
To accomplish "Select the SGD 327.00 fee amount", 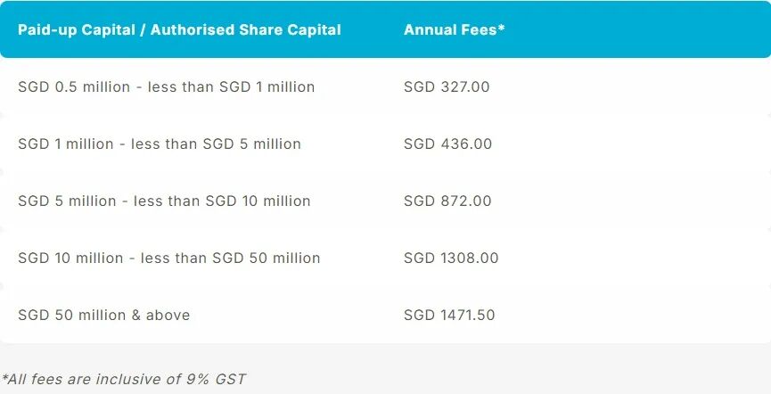I will (447, 86).
